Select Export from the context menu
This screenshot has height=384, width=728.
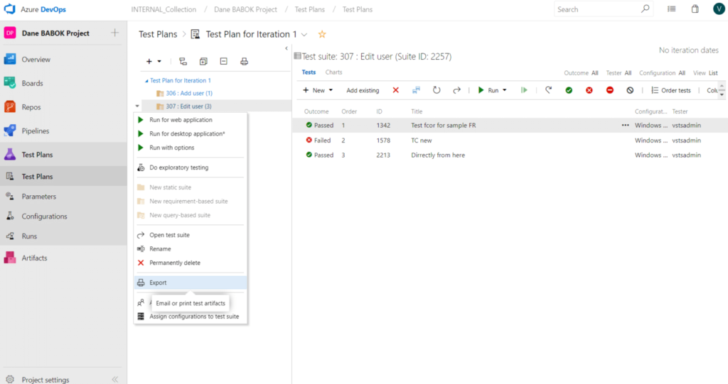pyautogui.click(x=158, y=282)
